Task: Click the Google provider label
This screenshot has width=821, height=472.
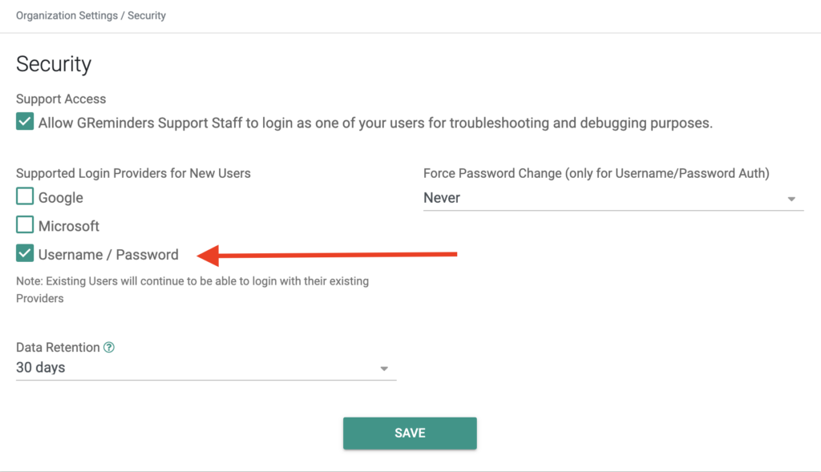Action: [x=61, y=198]
